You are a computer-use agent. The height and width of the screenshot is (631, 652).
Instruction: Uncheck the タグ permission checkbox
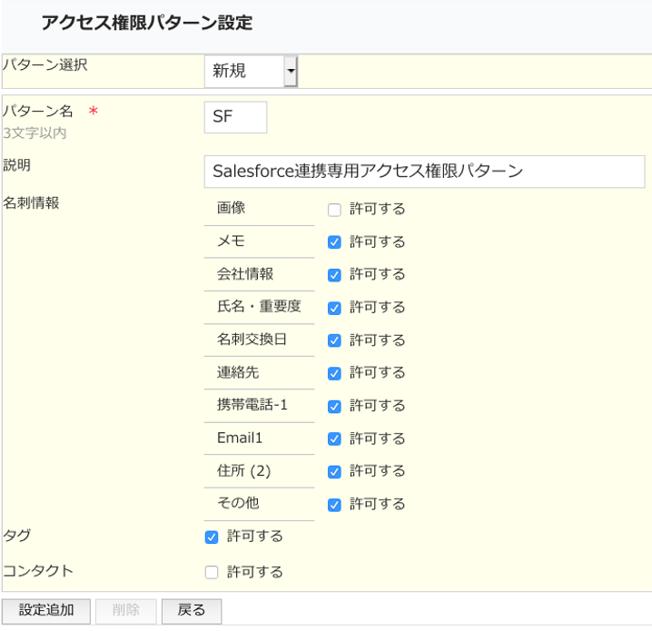[x=212, y=537]
